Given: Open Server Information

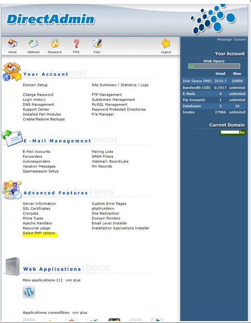Looking at the screenshot, I should [39, 204].
